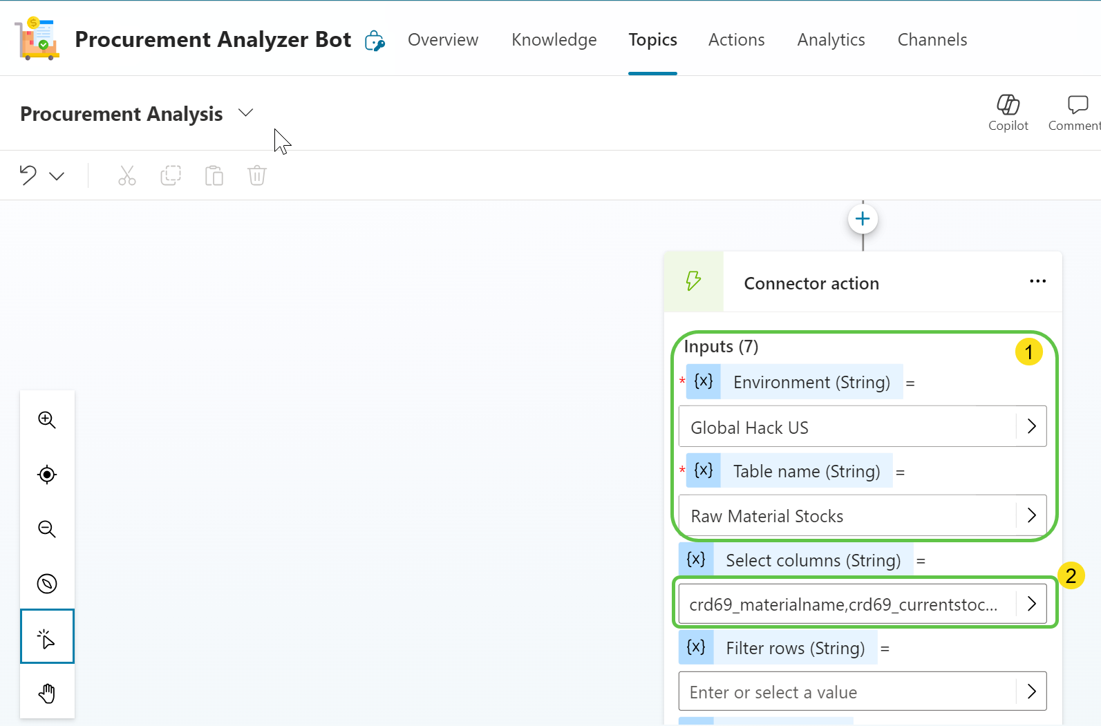
Task: Click the Delete trash can icon
Action: click(257, 175)
